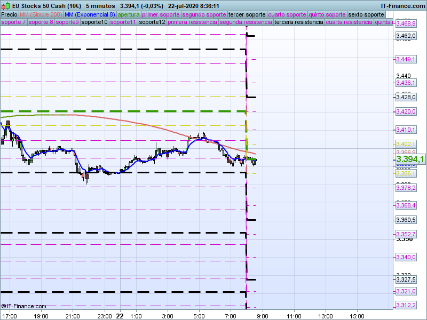The height and width of the screenshot is (320, 427).
Task: Select the 'tercera resistencia' indicator label
Action: tap(298, 22)
